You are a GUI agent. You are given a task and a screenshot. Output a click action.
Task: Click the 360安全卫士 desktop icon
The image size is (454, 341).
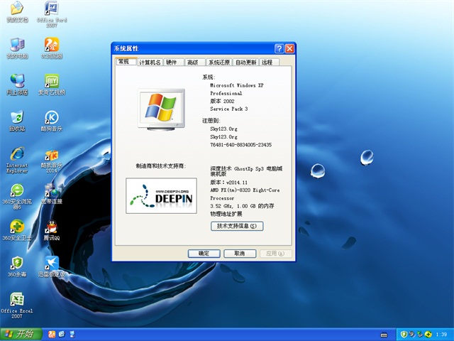coord(17,228)
